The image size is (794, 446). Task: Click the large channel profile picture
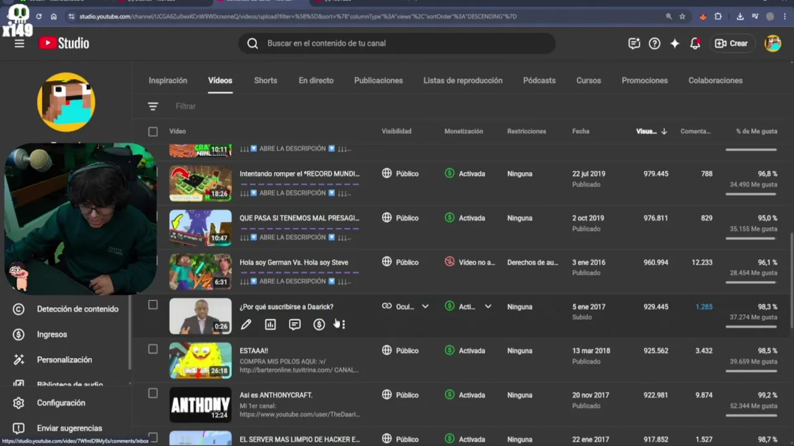pos(66,102)
